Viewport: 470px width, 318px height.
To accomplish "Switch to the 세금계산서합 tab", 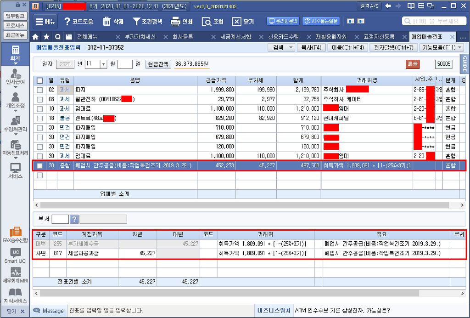I will 236,37.
